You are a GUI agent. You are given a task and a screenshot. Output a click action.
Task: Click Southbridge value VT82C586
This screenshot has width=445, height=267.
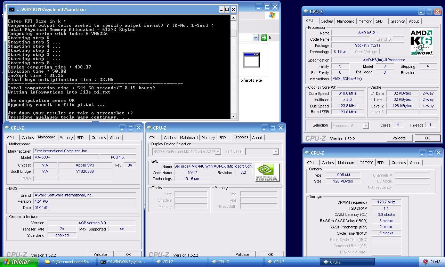(85, 171)
